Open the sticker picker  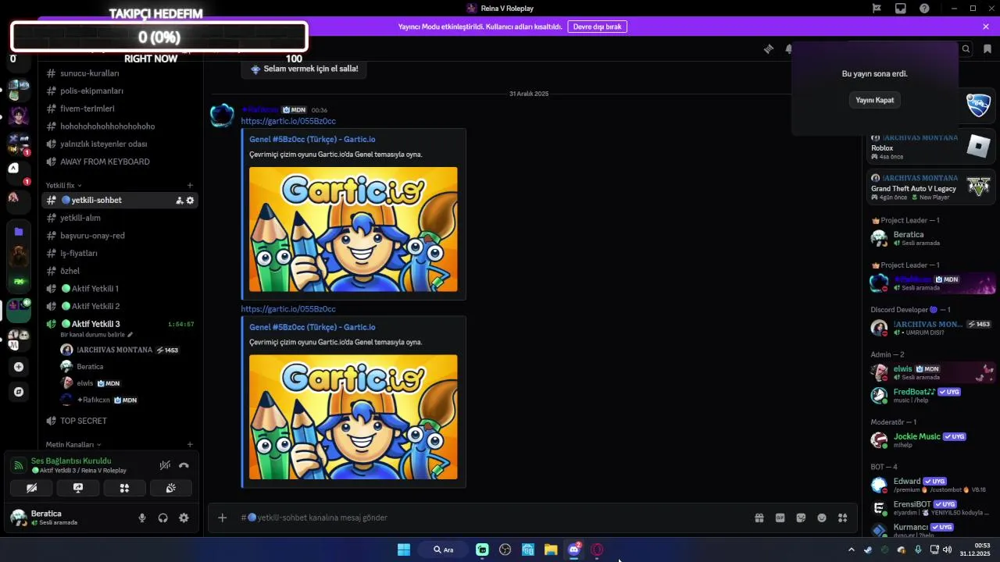(801, 518)
